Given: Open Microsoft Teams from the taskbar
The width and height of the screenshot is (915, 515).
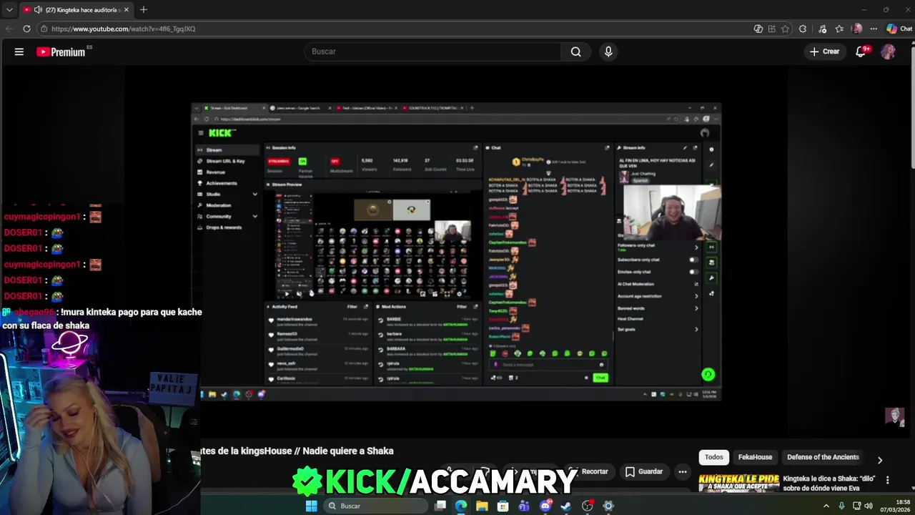Looking at the screenshot, I should point(524,506).
